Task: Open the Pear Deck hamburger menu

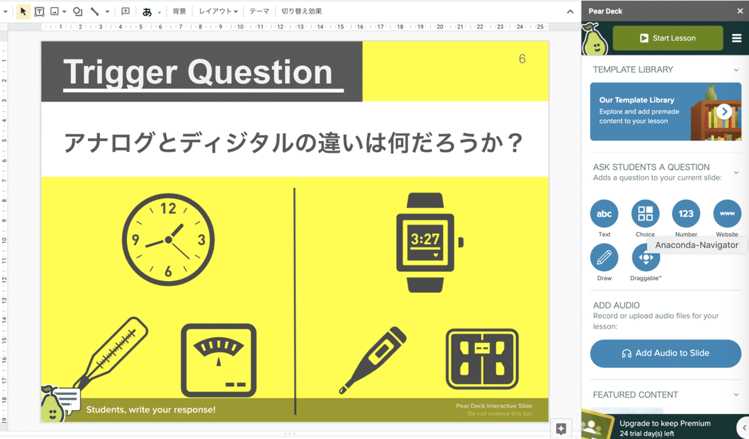Action: (737, 38)
